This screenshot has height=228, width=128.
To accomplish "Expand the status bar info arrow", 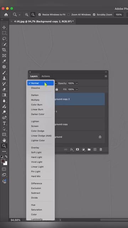I will coord(60,220).
